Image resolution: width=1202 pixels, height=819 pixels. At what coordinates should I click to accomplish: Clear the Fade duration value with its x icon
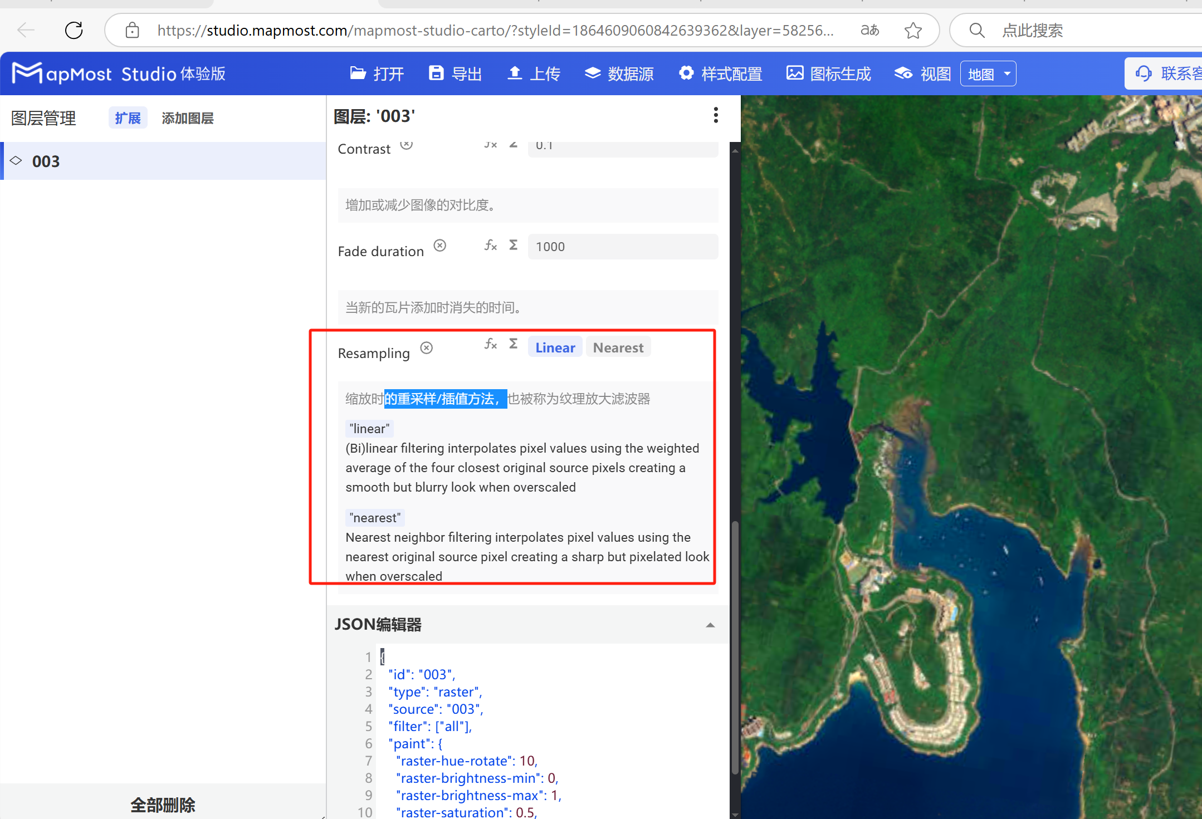[x=439, y=245]
